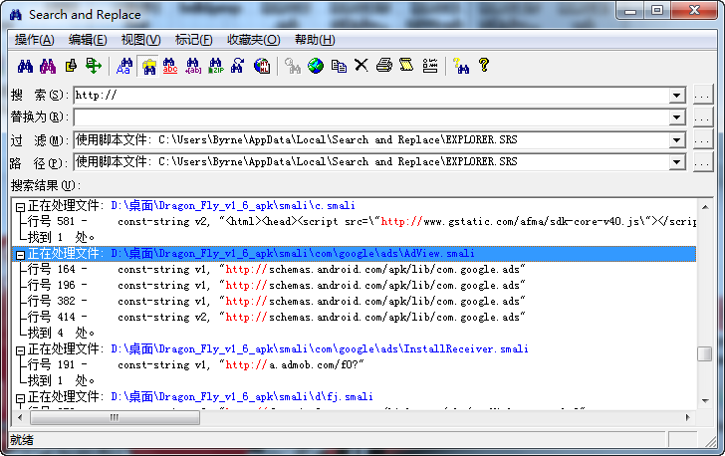Open the 视图(V) menu
The width and height of the screenshot is (725, 456).
pos(140,40)
